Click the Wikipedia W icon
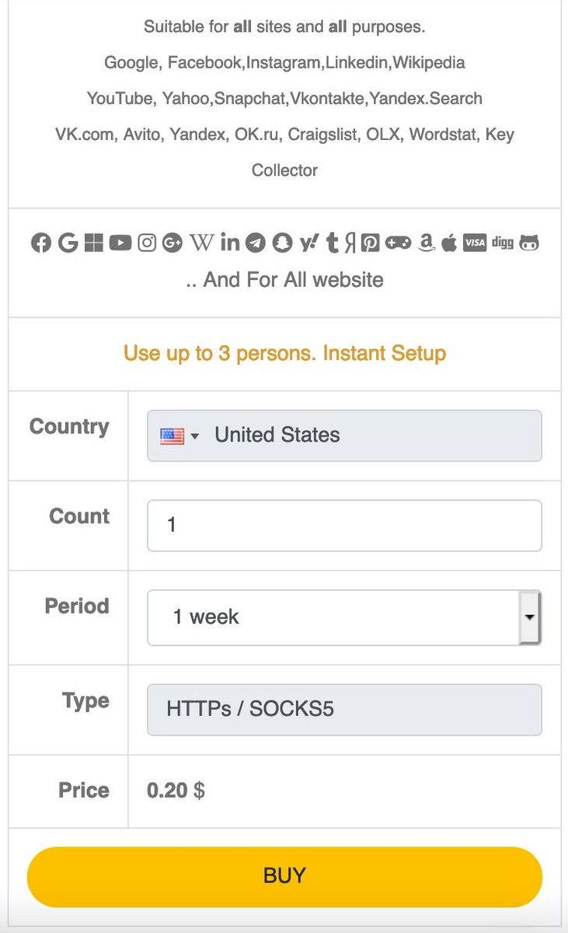Viewport: 568px width, 933px height. pos(201,243)
